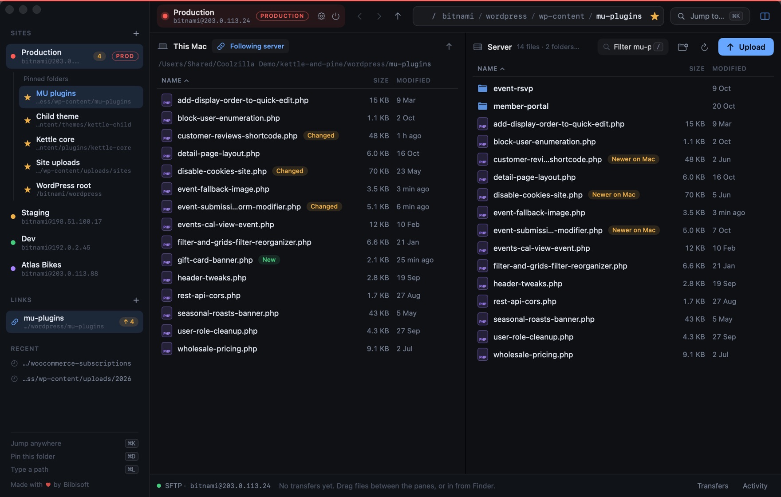Open connection settings gear icon
The width and height of the screenshot is (781, 497).
tap(321, 16)
